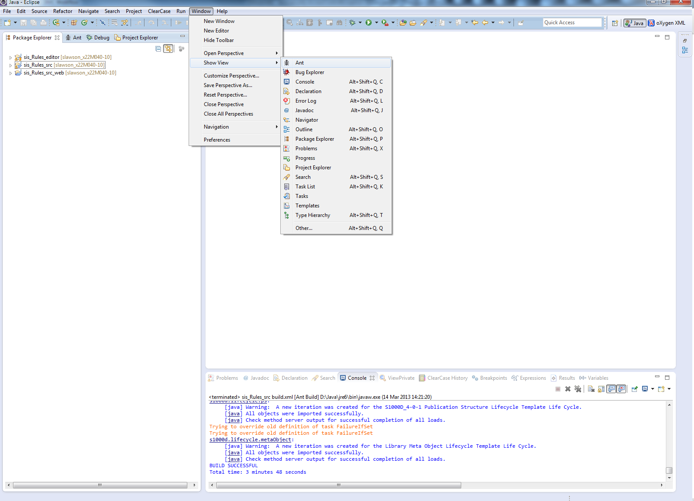Open the ClearCase menu
The width and height of the screenshot is (694, 501).
point(159,11)
